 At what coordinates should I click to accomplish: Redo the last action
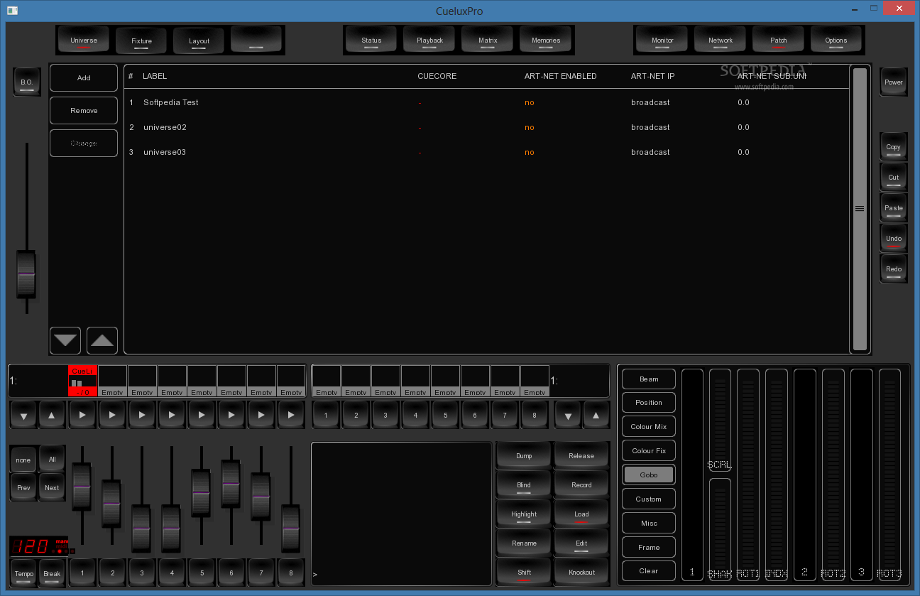pos(894,269)
